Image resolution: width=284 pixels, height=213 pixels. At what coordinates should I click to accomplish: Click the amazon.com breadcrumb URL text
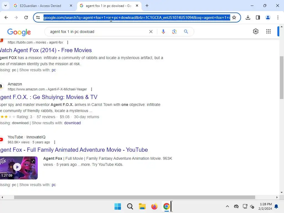pos(47,89)
